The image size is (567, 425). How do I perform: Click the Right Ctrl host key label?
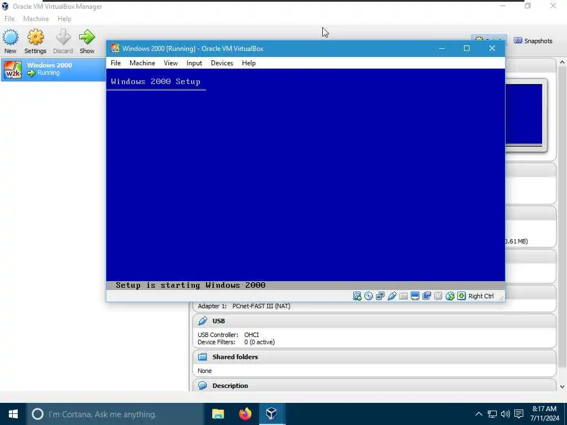pyautogui.click(x=481, y=296)
